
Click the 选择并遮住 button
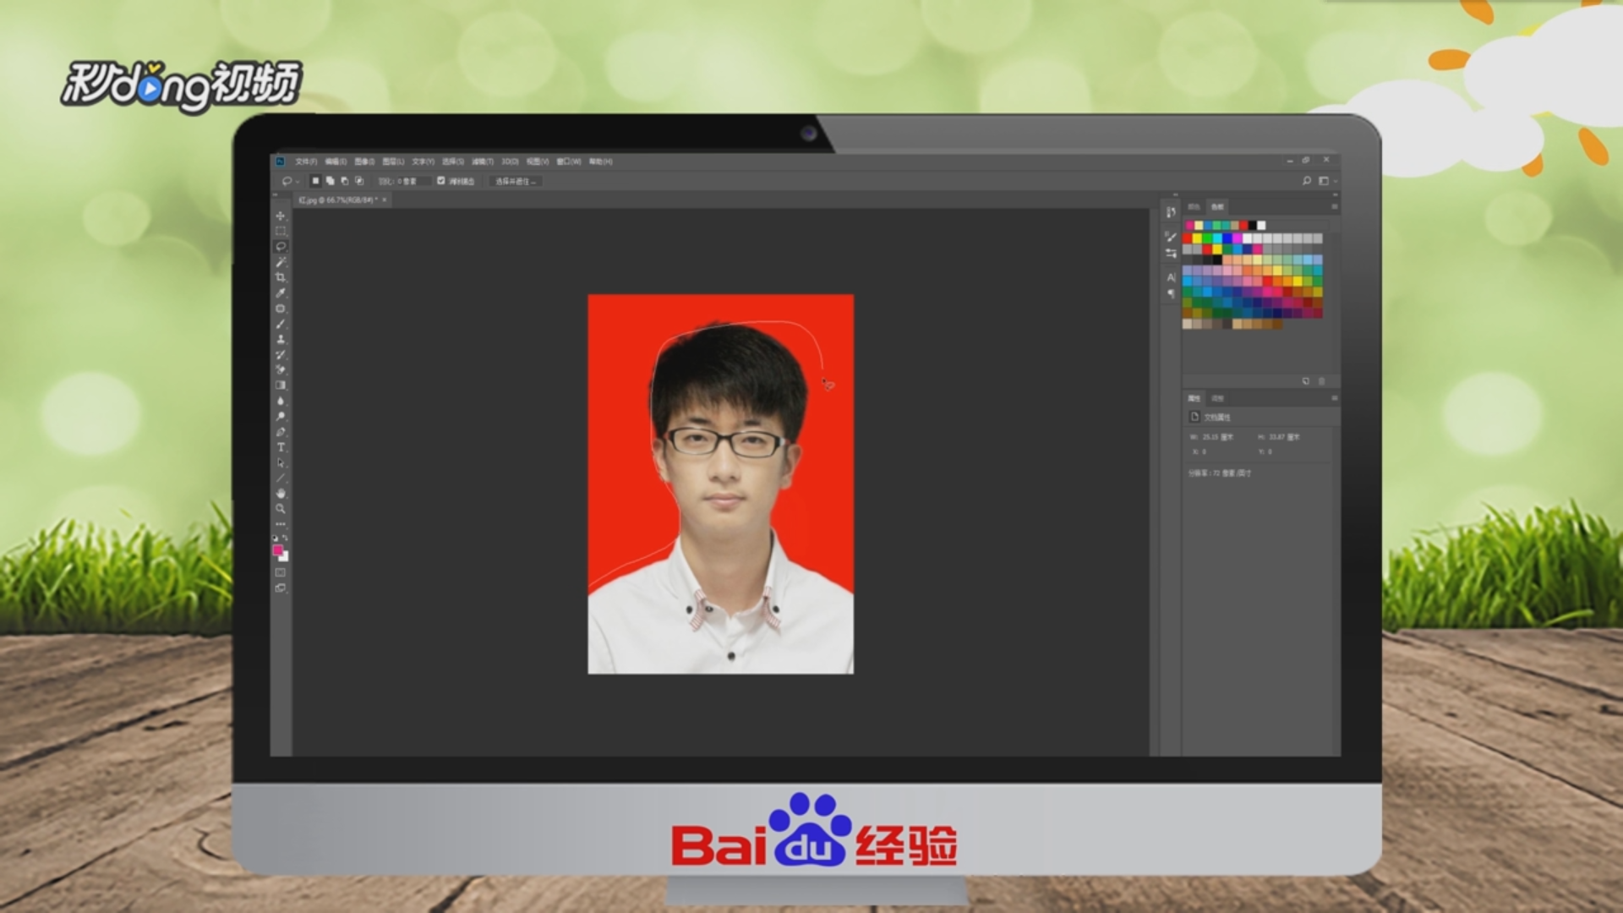click(x=515, y=182)
